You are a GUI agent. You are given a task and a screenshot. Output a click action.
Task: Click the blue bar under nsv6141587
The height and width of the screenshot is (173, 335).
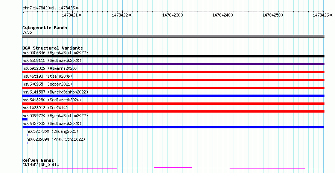[173, 96]
